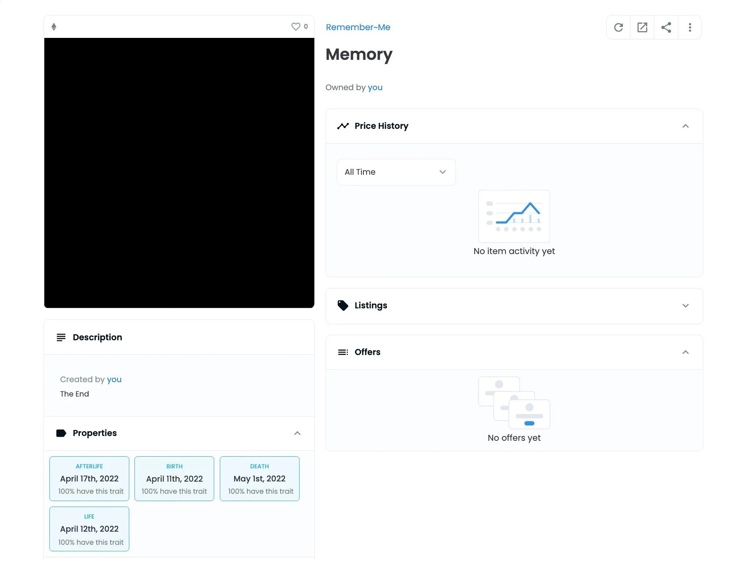The height and width of the screenshot is (584, 730).
Task: Click the Description lines icon
Action: [x=61, y=337]
